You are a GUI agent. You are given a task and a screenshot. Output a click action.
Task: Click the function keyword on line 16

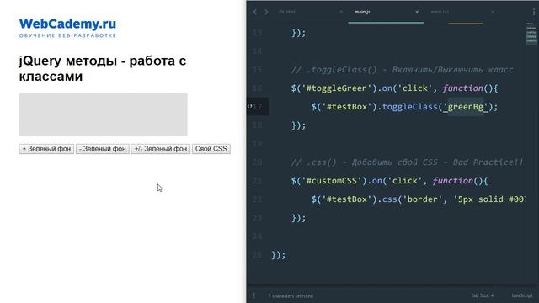(x=462, y=88)
